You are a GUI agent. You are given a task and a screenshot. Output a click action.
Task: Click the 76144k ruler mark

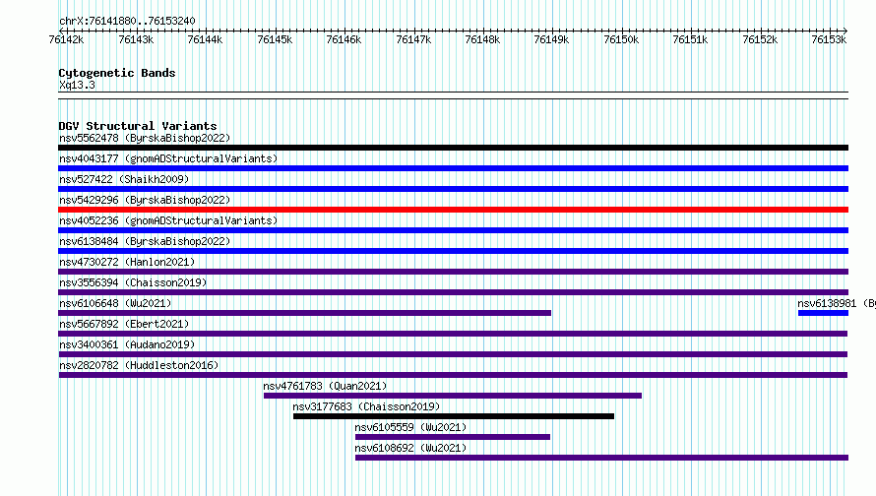pos(205,39)
